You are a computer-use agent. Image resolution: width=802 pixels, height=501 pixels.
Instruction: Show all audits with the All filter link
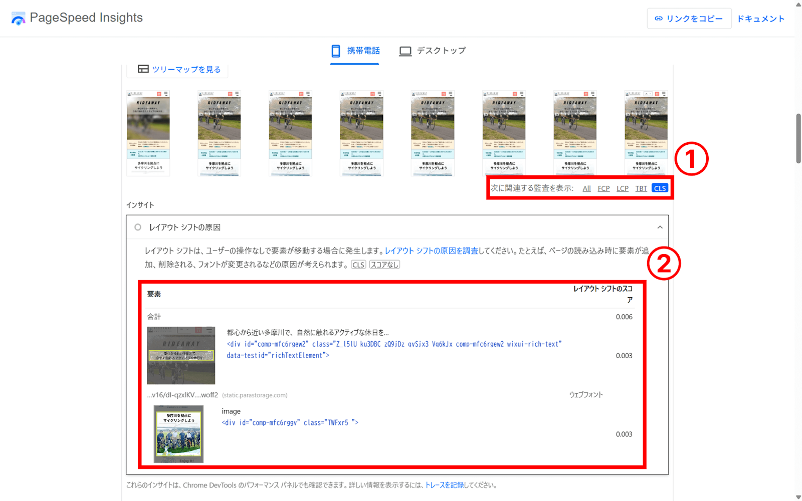coord(586,188)
